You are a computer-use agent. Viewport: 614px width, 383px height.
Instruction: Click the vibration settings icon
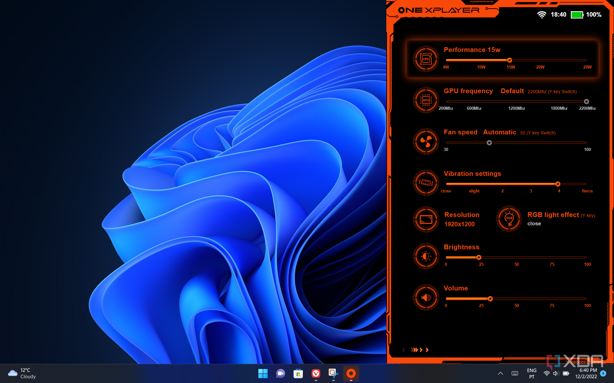click(426, 183)
